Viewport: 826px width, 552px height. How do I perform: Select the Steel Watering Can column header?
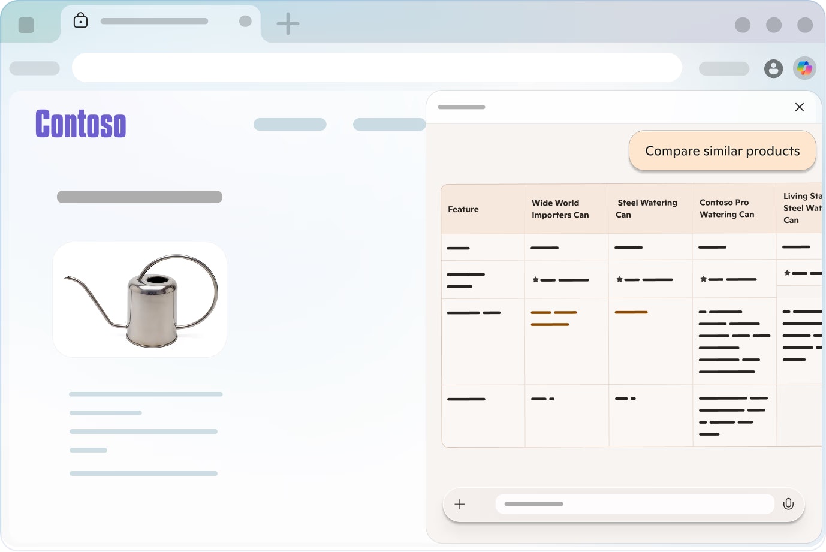(x=650, y=209)
